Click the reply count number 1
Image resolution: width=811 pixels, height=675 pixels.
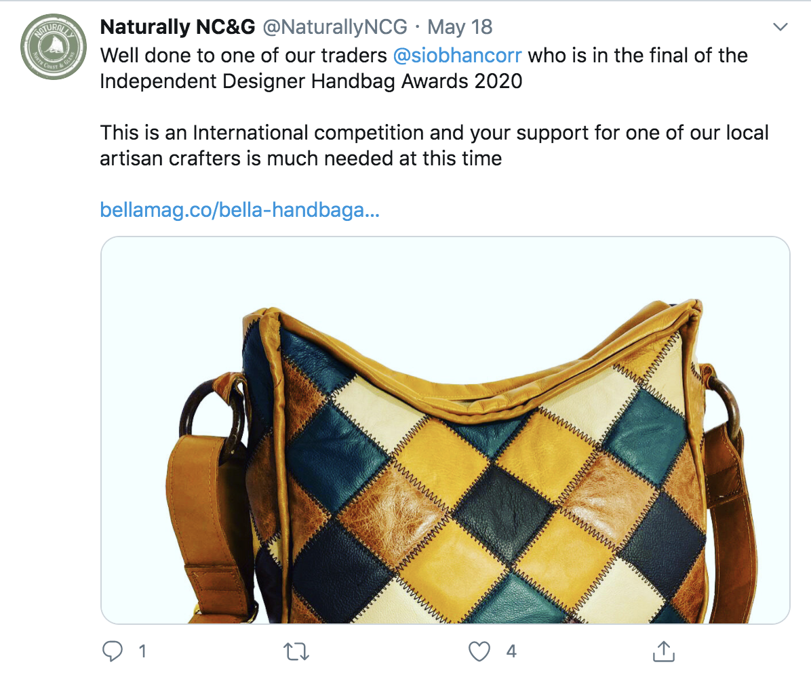point(142,651)
